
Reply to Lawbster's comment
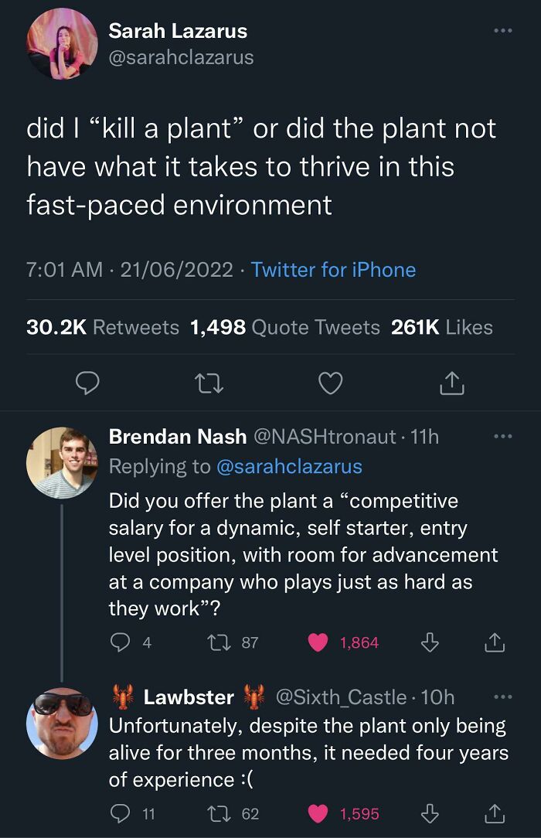click(120, 813)
